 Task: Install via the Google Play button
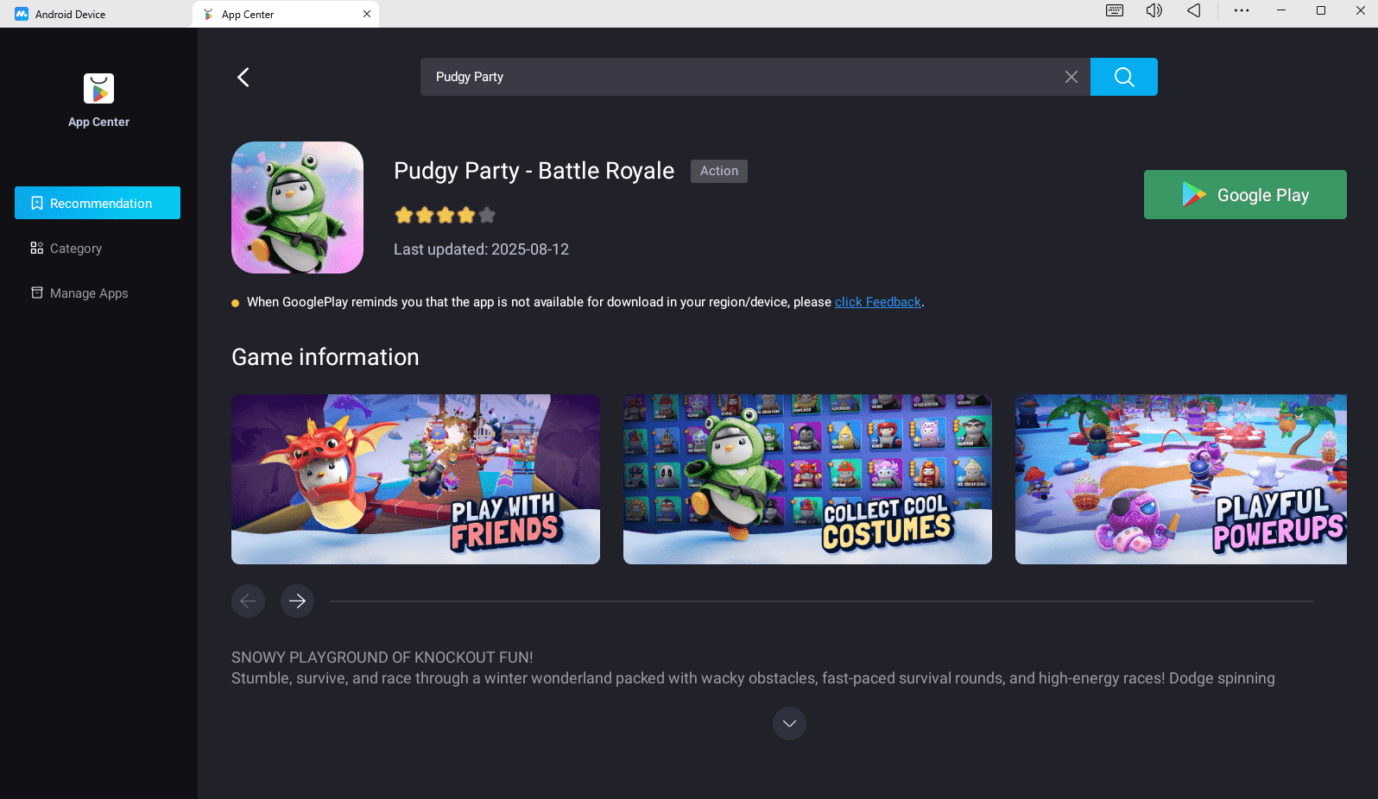coord(1245,194)
